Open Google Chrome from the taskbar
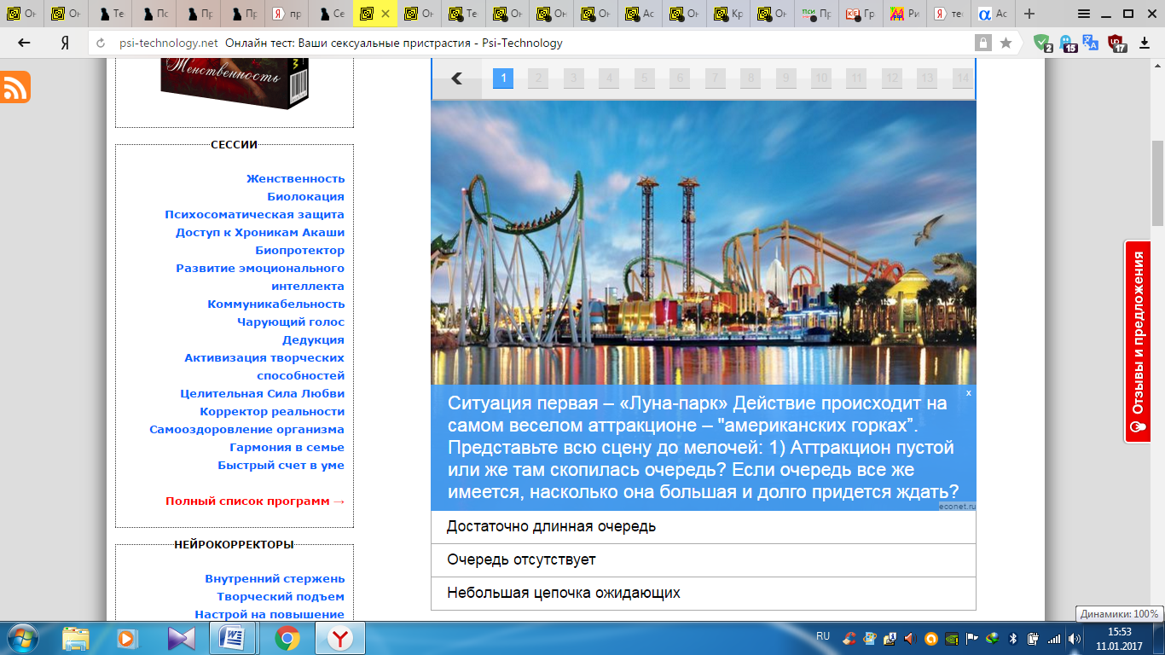 287,638
